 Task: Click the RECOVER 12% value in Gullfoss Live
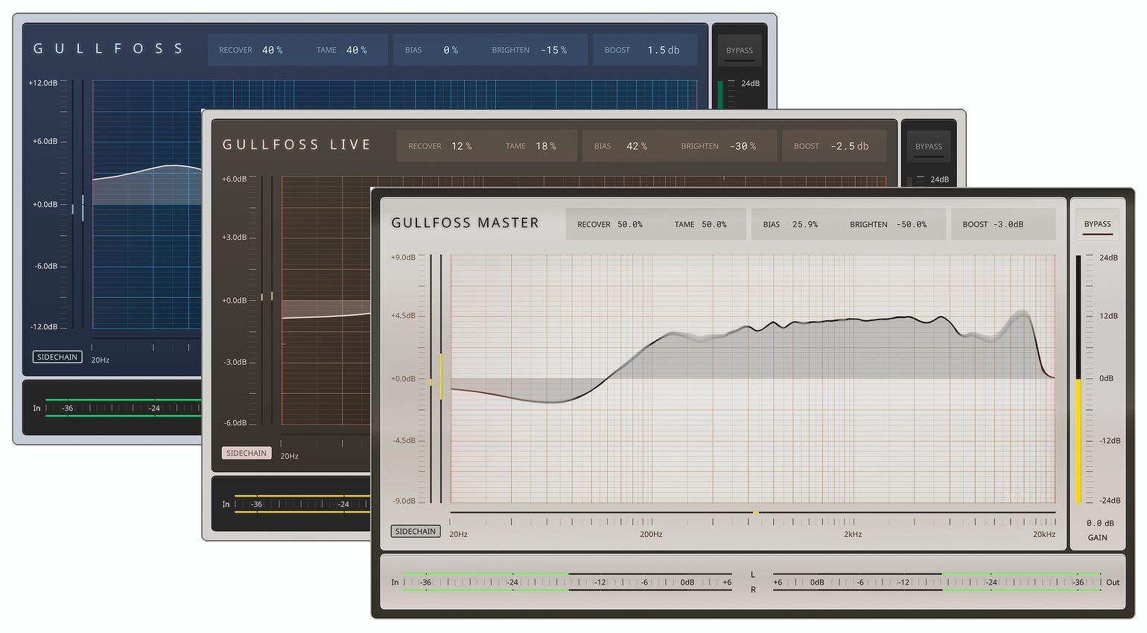[461, 146]
